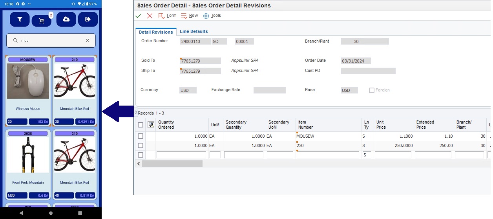Click the Row menu icon

point(184,16)
